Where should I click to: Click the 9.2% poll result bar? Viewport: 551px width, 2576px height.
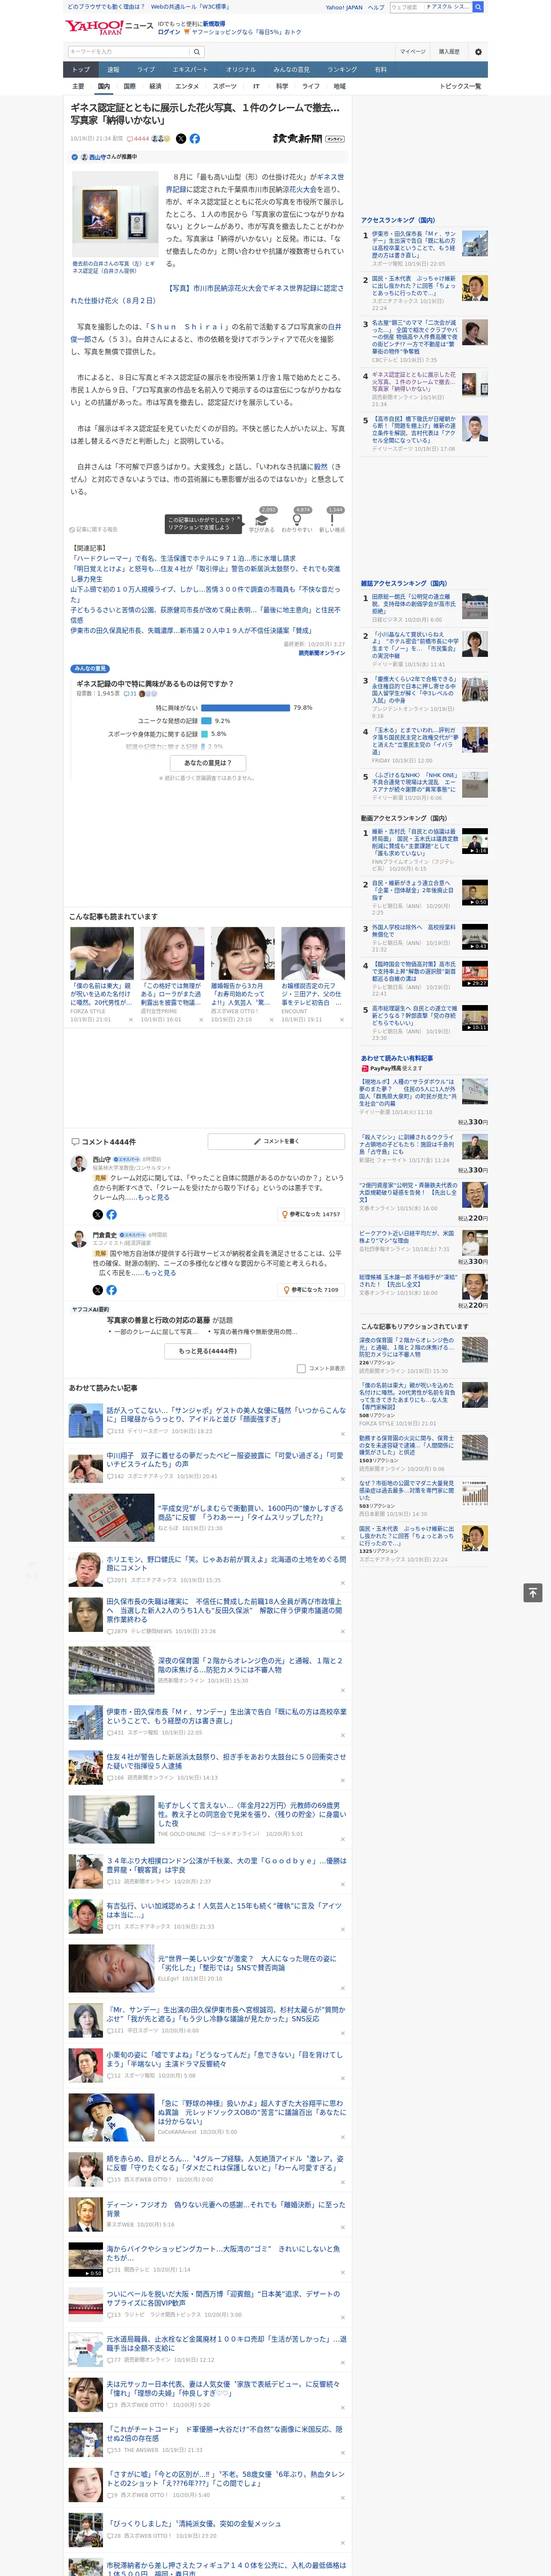click(x=206, y=720)
